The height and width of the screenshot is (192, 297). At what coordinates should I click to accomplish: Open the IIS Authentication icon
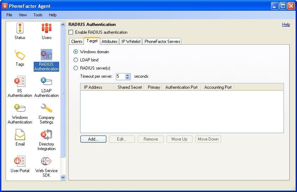pos(20,81)
